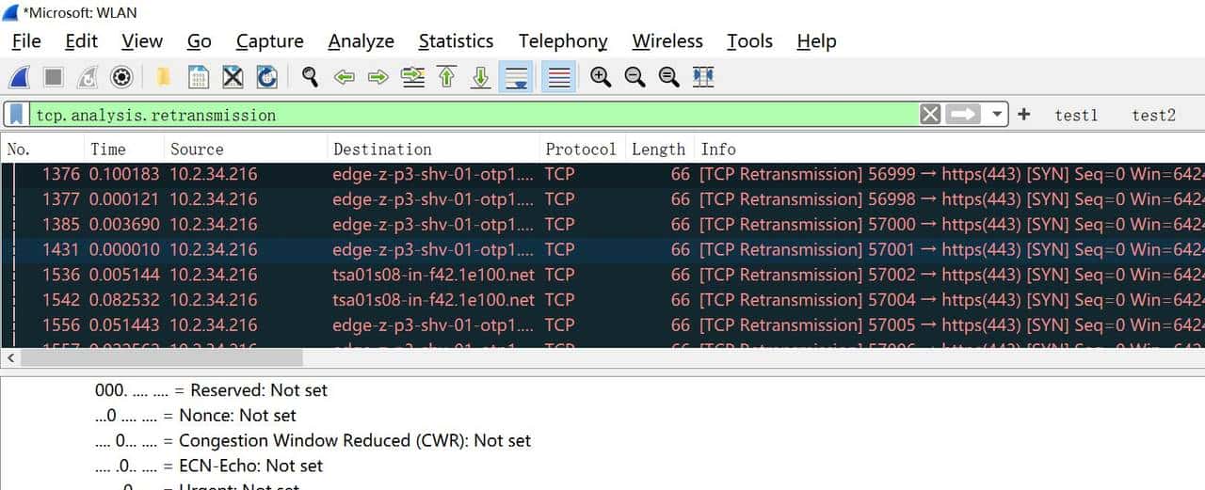Reset text to normal size
This screenshot has width=1205, height=490.
[x=669, y=77]
